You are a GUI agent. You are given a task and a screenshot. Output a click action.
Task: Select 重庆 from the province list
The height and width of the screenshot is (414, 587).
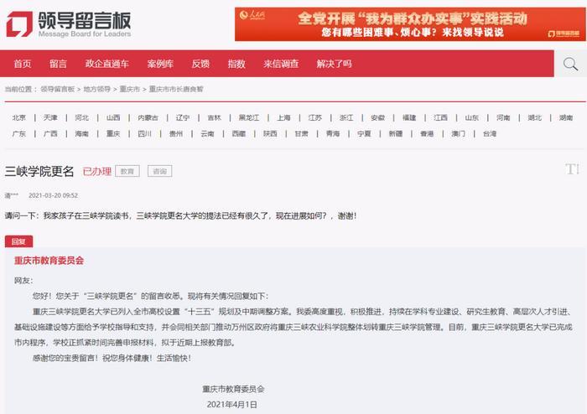(x=114, y=134)
